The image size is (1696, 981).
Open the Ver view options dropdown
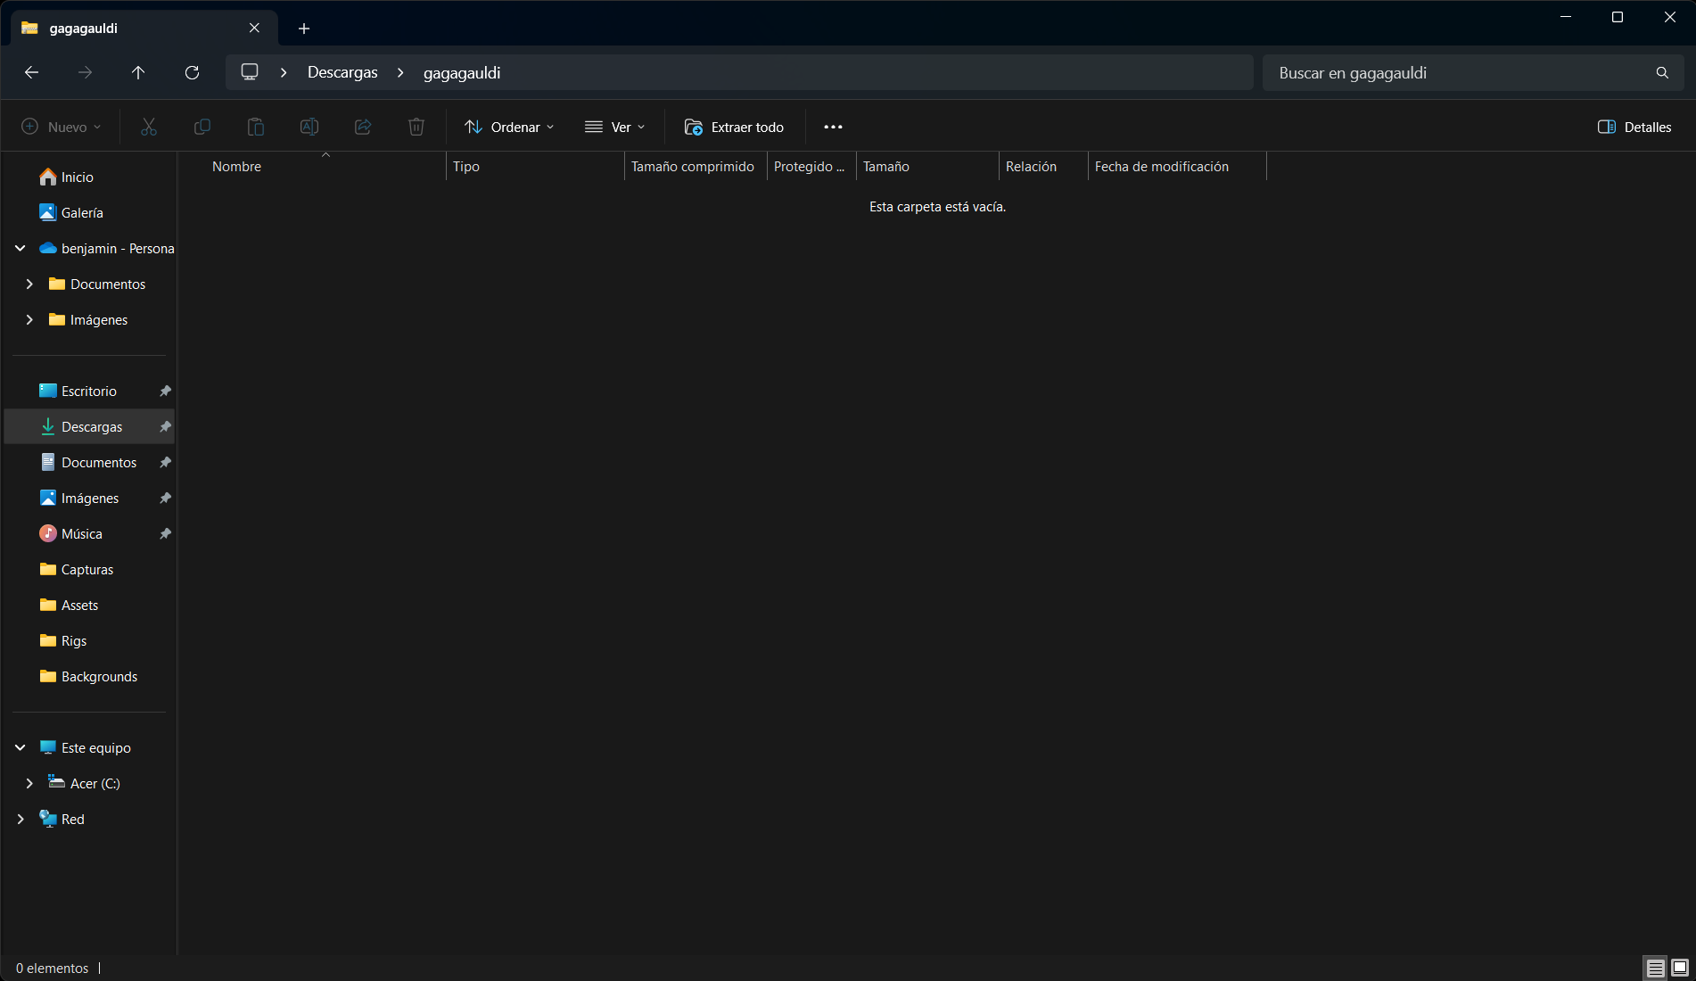615,127
